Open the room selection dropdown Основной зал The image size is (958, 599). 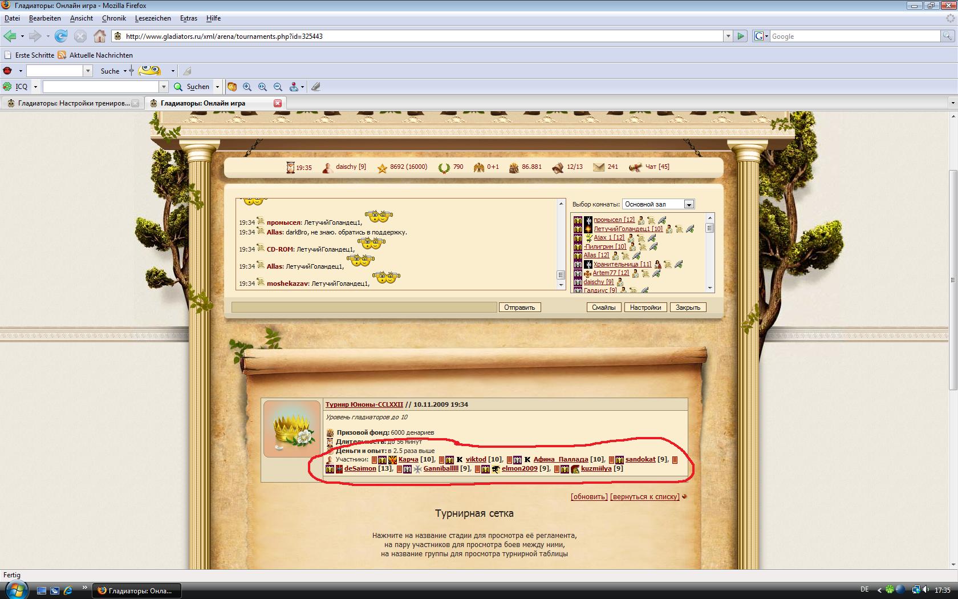tap(689, 204)
